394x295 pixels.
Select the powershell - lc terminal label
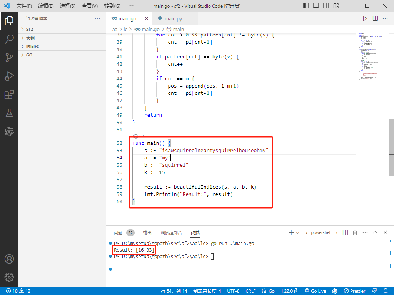321,232
